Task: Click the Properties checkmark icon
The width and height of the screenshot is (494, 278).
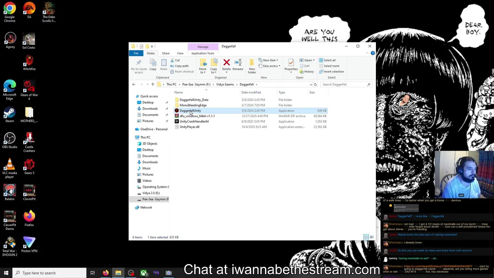Action: point(291,63)
